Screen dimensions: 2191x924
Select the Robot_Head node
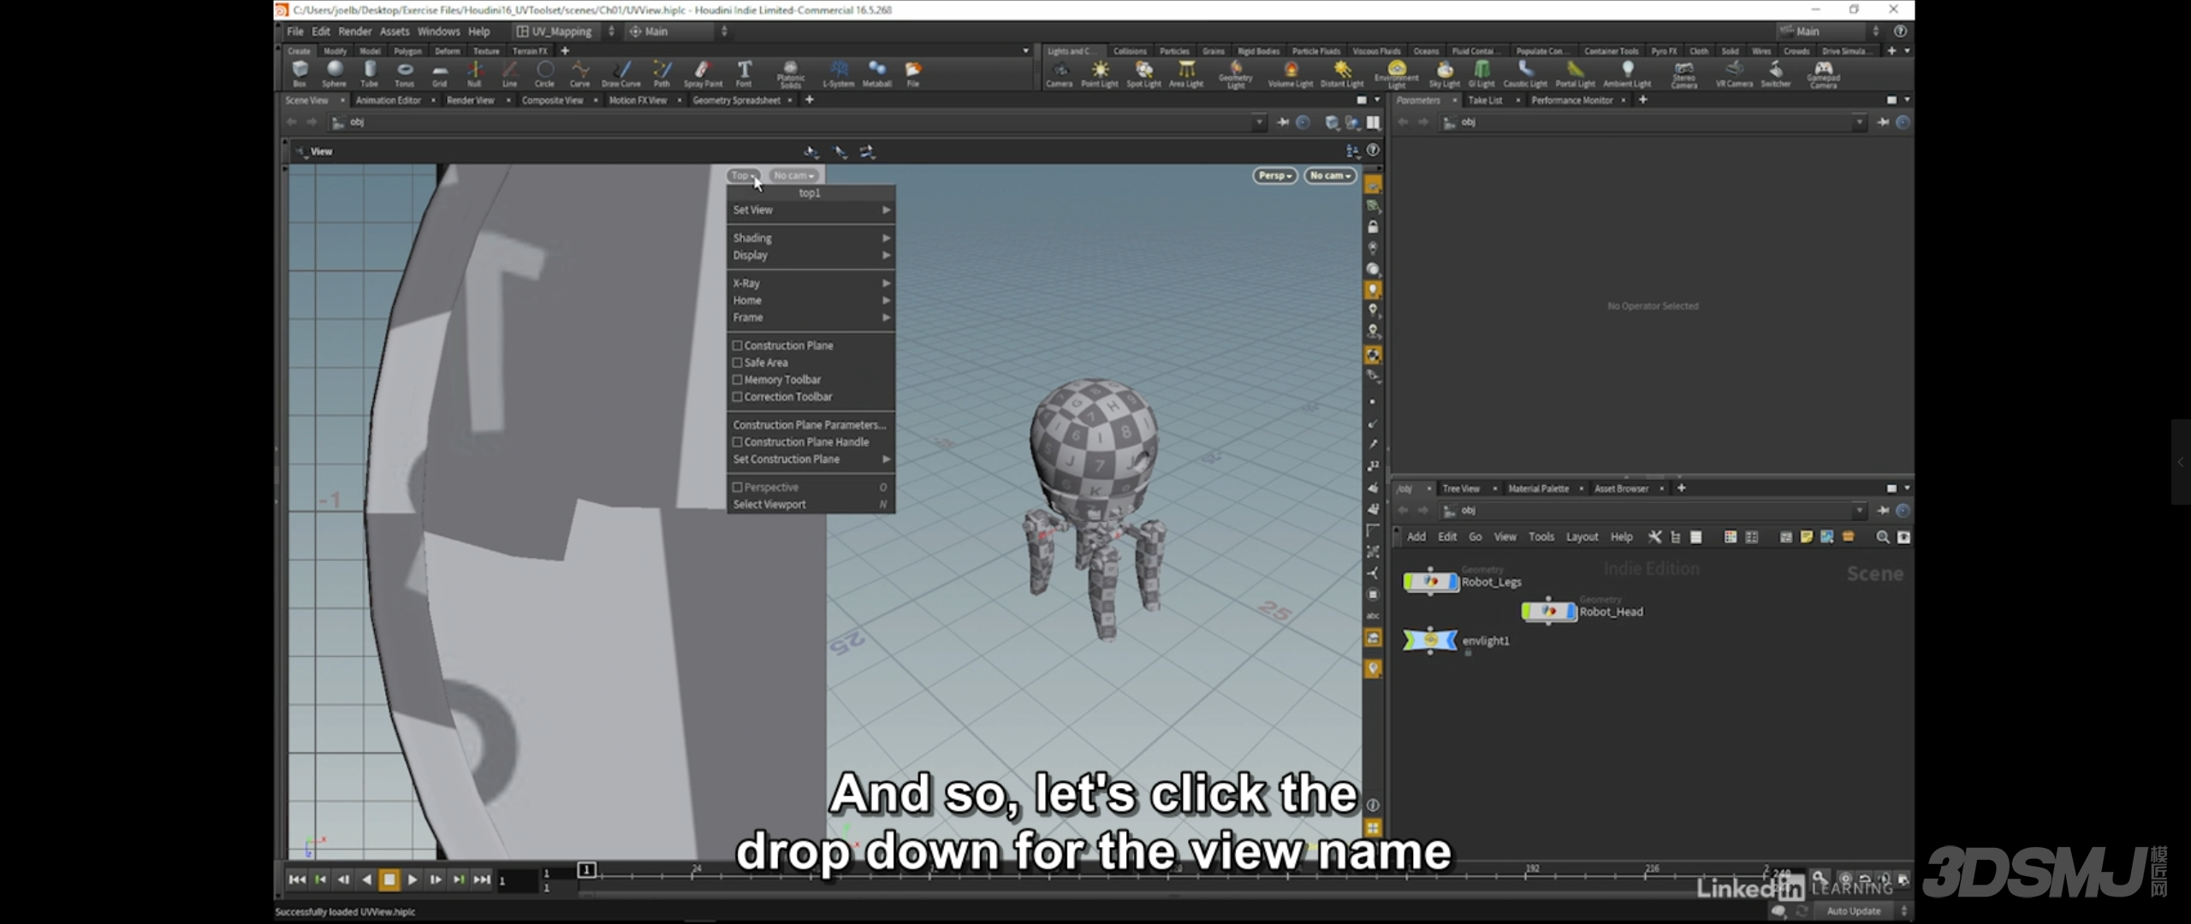[1548, 612]
